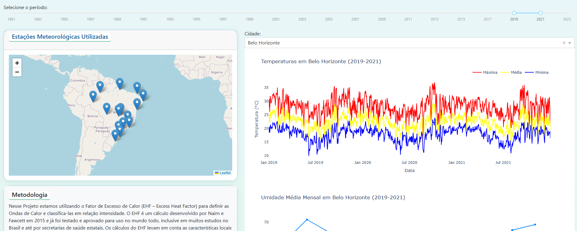Select the 2019 start handle on period slider
Image resolution: width=577 pixels, height=231 pixels.
point(514,13)
